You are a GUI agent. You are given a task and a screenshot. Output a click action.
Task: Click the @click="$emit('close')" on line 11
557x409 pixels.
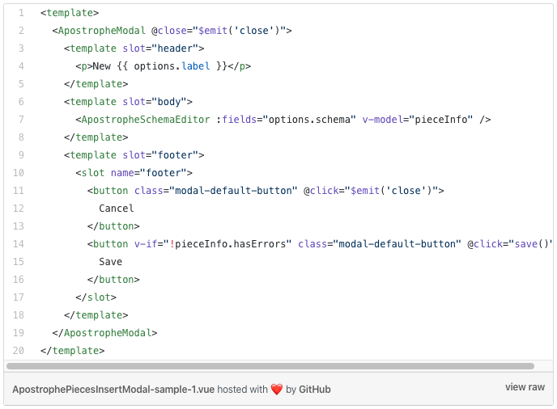[371, 191]
